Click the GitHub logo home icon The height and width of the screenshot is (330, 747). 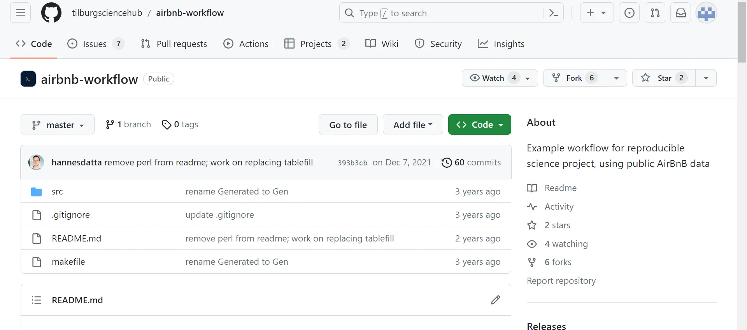pos(51,13)
